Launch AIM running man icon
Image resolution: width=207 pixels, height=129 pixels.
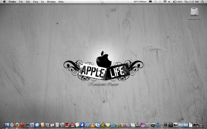click(103, 125)
